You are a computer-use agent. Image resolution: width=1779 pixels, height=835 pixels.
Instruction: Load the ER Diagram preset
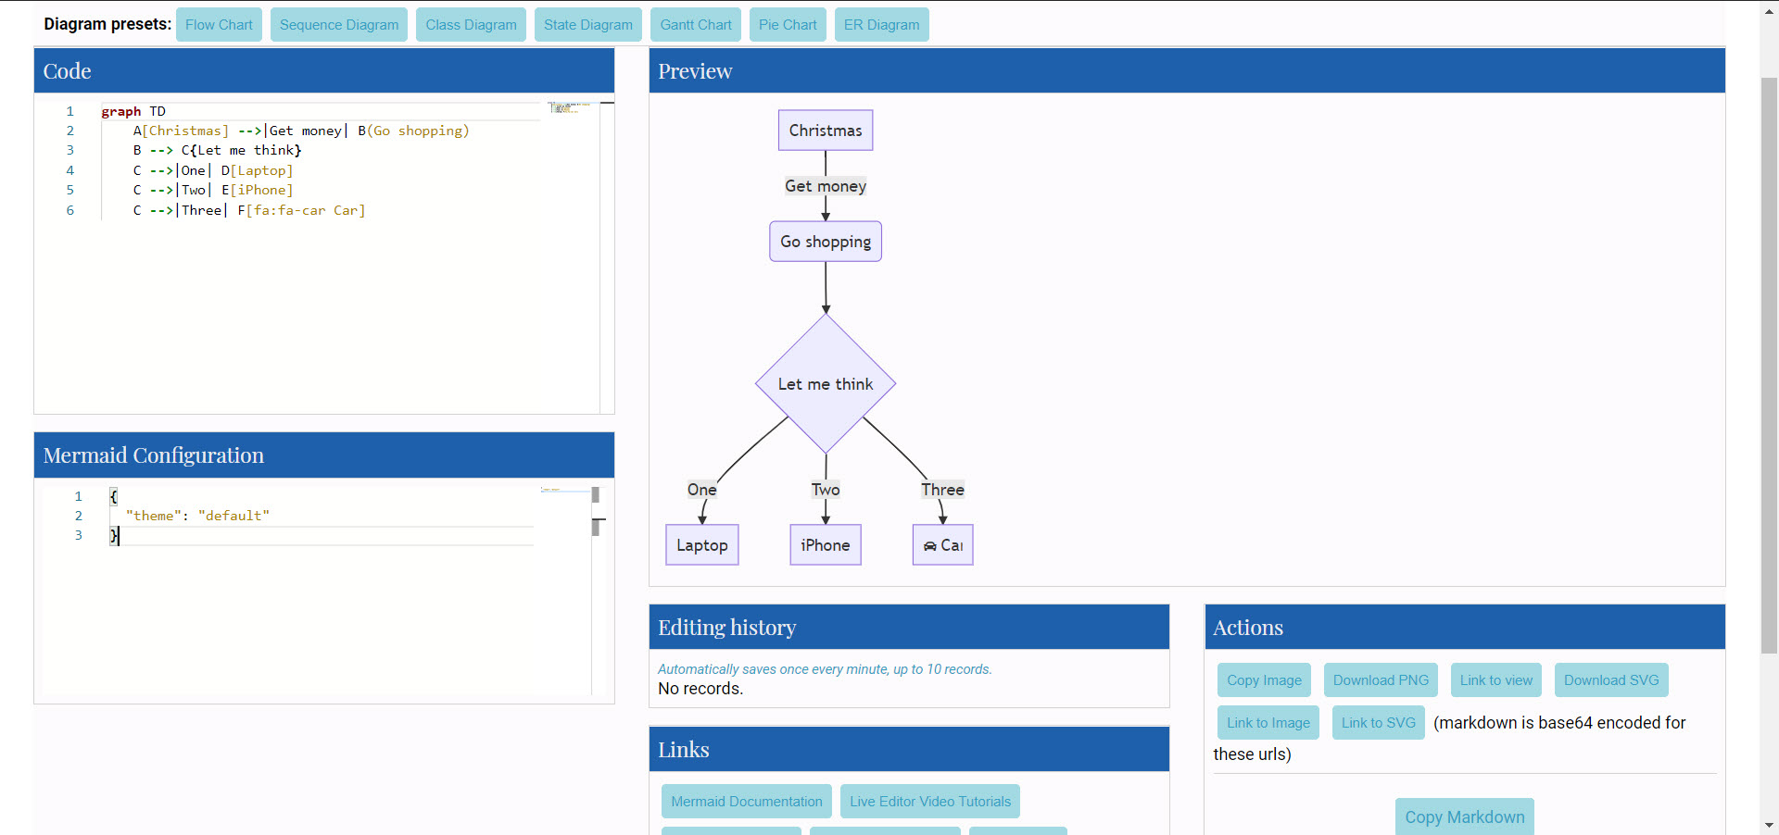pos(881,25)
